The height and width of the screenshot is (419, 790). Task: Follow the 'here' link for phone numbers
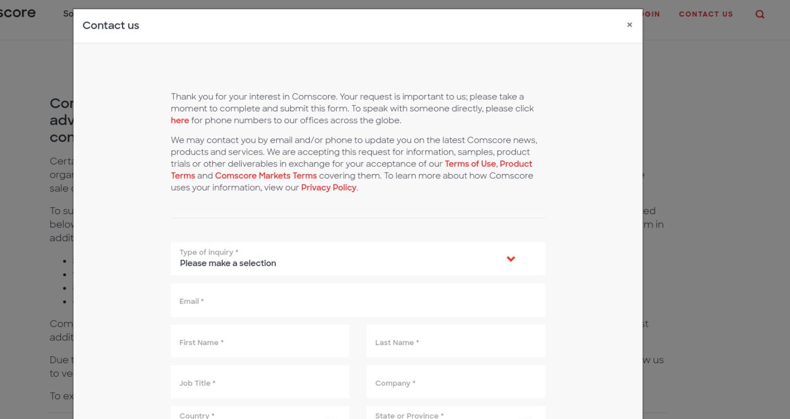coord(179,120)
